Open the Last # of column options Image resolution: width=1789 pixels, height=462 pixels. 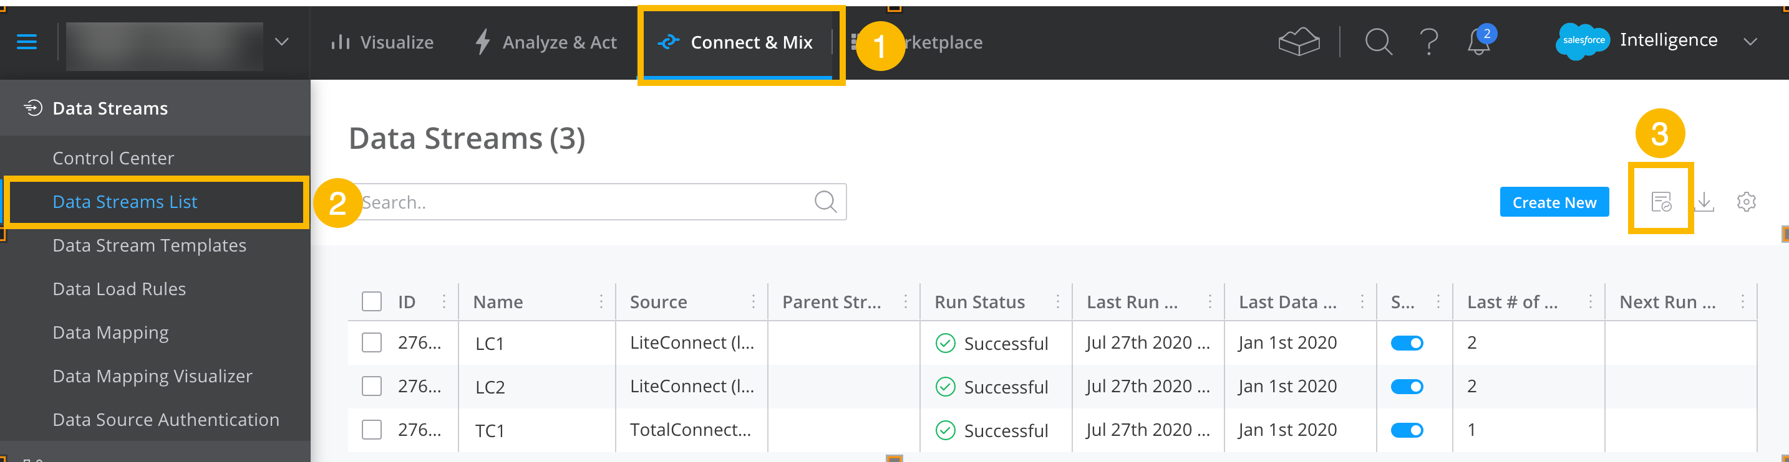(1591, 302)
